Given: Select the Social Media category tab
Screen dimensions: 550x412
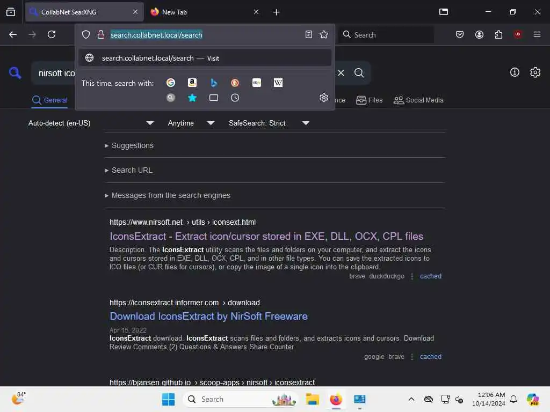Looking at the screenshot, I should (x=418, y=100).
